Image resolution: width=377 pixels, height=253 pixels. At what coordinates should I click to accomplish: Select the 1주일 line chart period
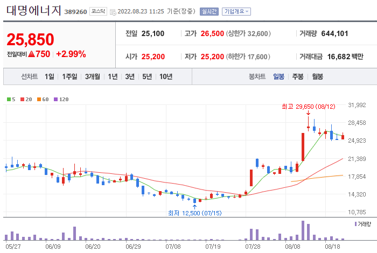point(69,76)
